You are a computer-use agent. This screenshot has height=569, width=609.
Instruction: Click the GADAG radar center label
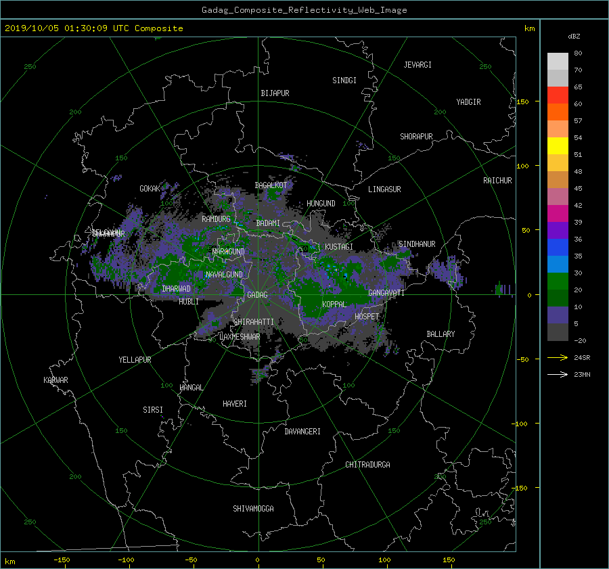[257, 295]
